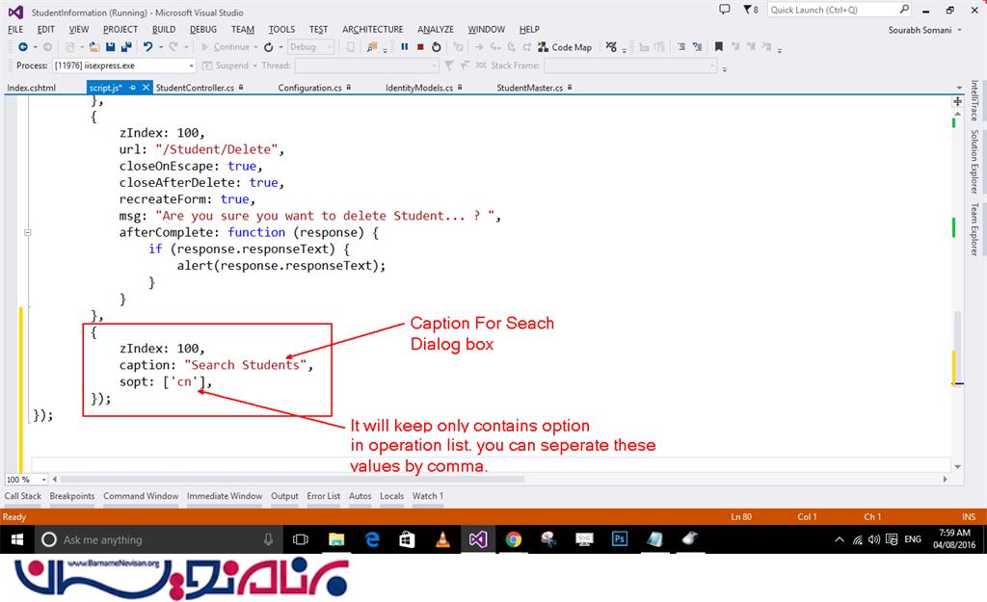Viewport: 987px width, 602px height.
Task: Click the Save All toolbar icon
Action: pos(126,46)
